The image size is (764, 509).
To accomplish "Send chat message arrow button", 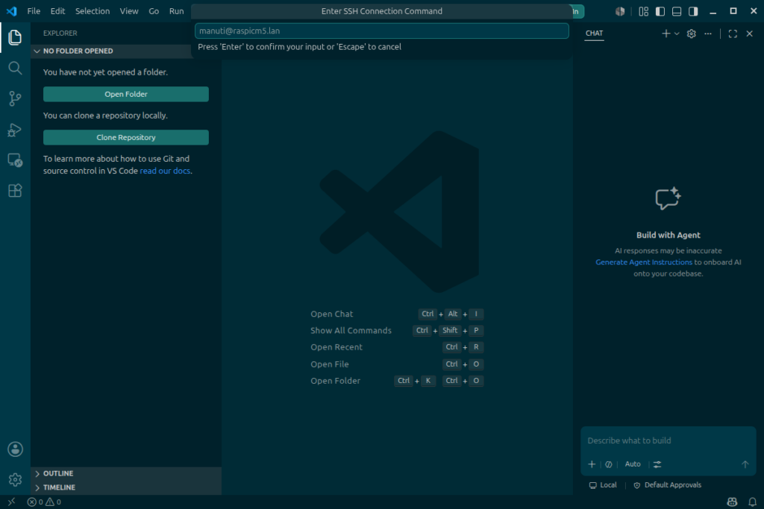I will pyautogui.click(x=745, y=464).
